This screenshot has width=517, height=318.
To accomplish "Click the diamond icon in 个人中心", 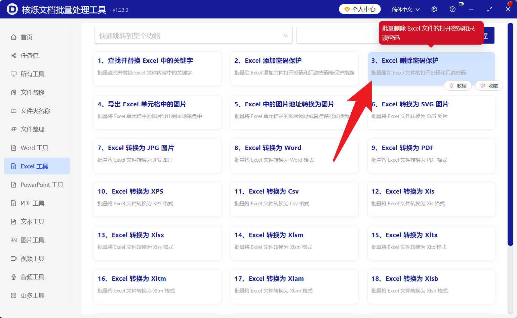I will [x=347, y=9].
